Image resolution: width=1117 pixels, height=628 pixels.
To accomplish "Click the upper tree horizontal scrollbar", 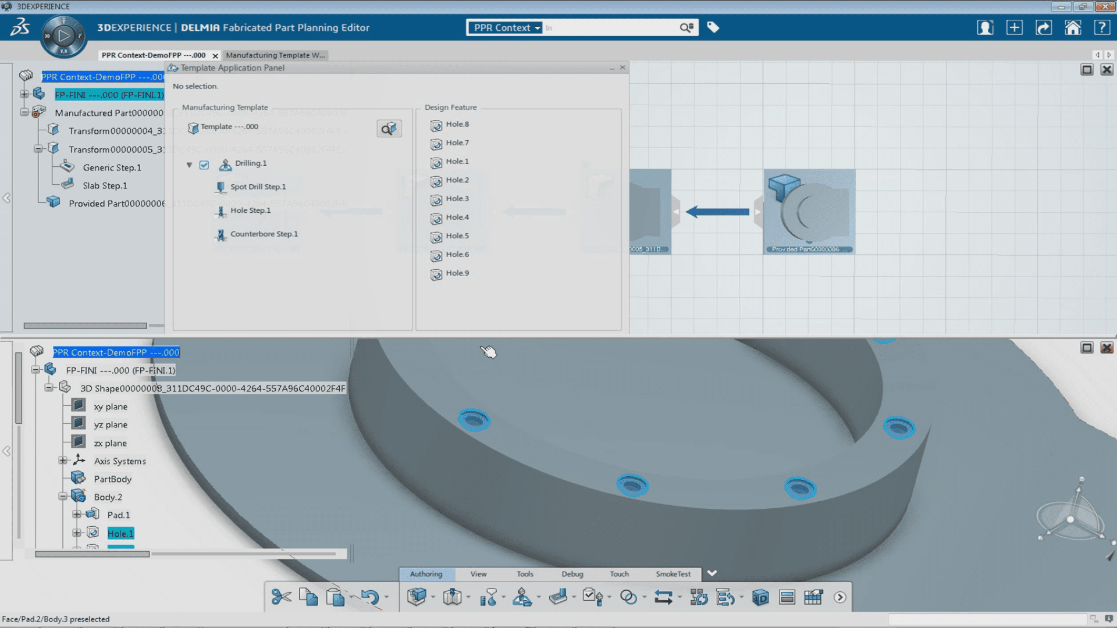I will tap(85, 326).
